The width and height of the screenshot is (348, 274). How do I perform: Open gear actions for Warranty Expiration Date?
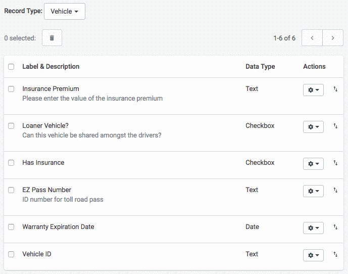(x=313, y=228)
